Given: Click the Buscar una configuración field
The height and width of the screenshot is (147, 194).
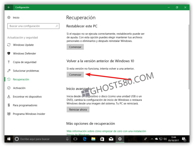Looking at the screenshot, I should tap(33, 26).
